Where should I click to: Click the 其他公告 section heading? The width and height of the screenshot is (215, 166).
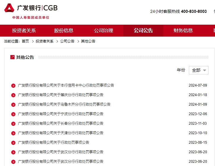(x=25, y=57)
